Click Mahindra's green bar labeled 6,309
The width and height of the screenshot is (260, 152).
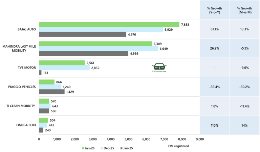click(x=95, y=44)
